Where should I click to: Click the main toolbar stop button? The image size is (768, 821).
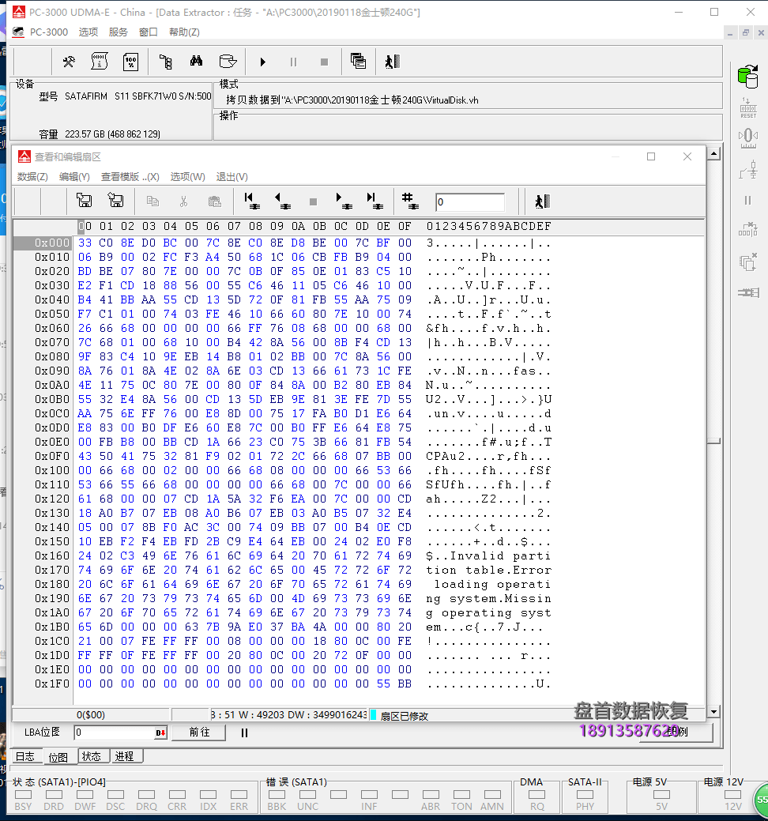click(324, 62)
